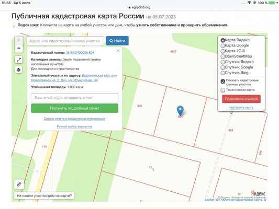Click parcel label 4857 on map
The width and height of the screenshot is (279, 209).
click(x=173, y=52)
